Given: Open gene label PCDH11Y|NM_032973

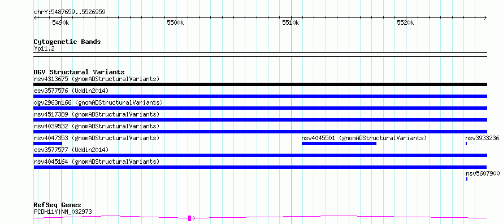Looking at the screenshot, I should [63, 212].
